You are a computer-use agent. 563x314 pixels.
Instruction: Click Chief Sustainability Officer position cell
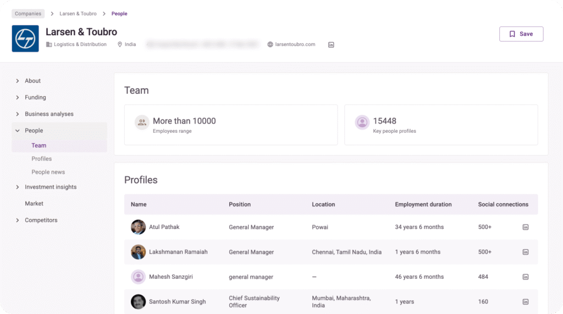[x=254, y=302]
